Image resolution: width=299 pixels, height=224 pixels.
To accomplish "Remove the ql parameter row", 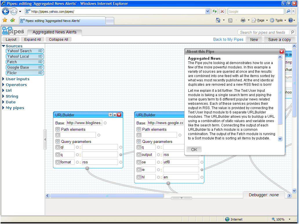I will point(58,147).
